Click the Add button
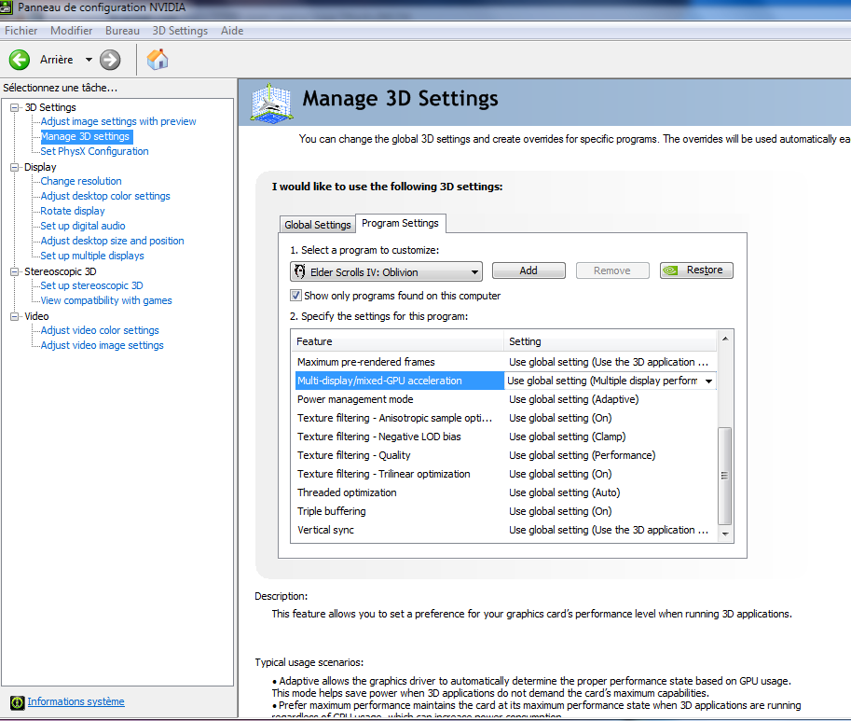 (x=528, y=270)
